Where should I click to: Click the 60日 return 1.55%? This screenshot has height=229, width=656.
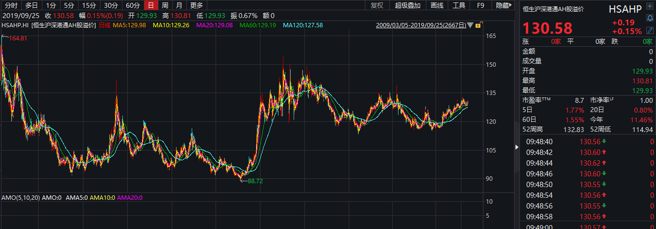(575, 119)
